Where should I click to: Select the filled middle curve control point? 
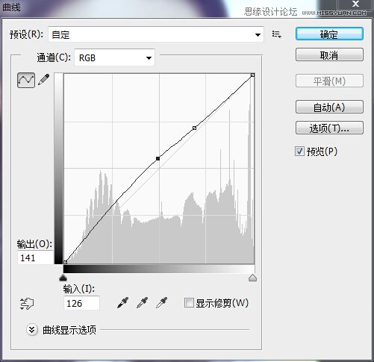tap(158, 158)
